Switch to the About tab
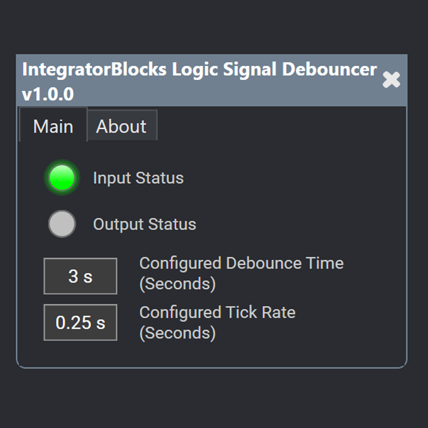Viewport: 428px width, 428px height. 122,125
